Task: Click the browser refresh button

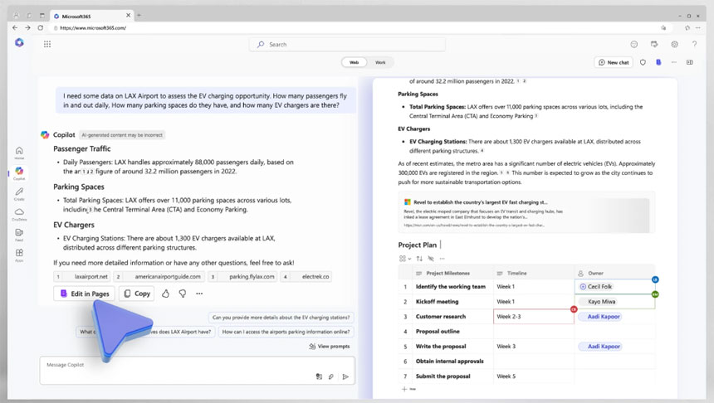Action: 41,27
